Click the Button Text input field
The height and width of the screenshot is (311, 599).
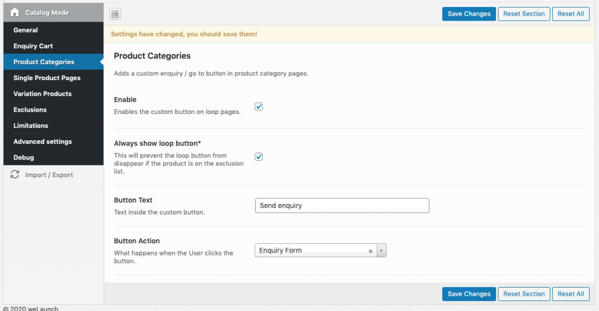point(342,206)
